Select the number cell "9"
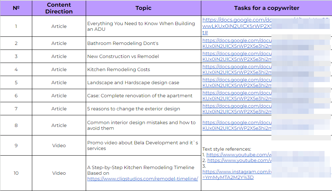 16,146
